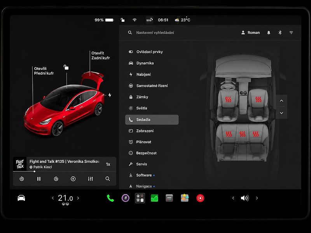The image size is (311, 233).
Task: Toggle rear right seat heater
Action: click(256, 134)
